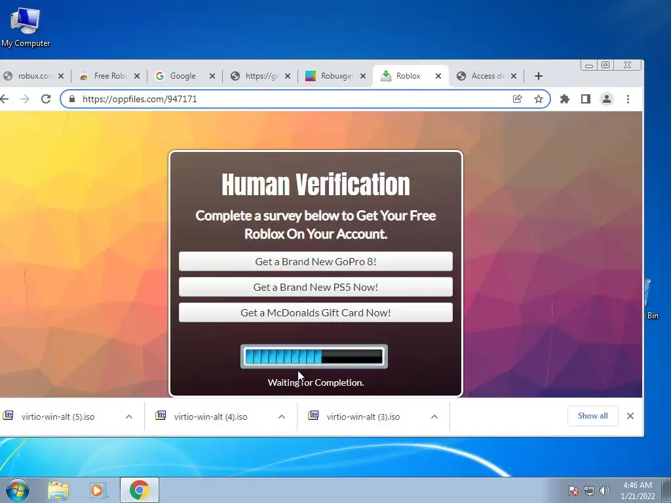Click Get a Brand New PS5 Now!
This screenshot has width=671, height=503.
point(316,287)
